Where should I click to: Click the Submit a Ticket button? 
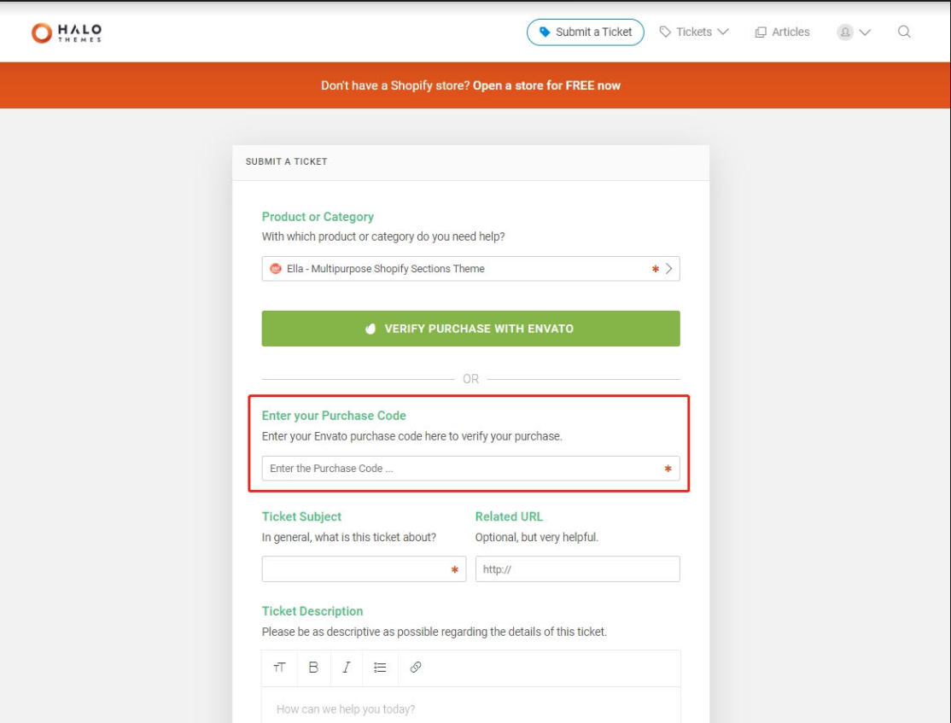tap(586, 32)
